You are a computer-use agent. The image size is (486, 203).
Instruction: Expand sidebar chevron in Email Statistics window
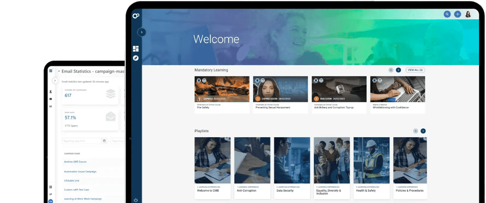pos(55,80)
